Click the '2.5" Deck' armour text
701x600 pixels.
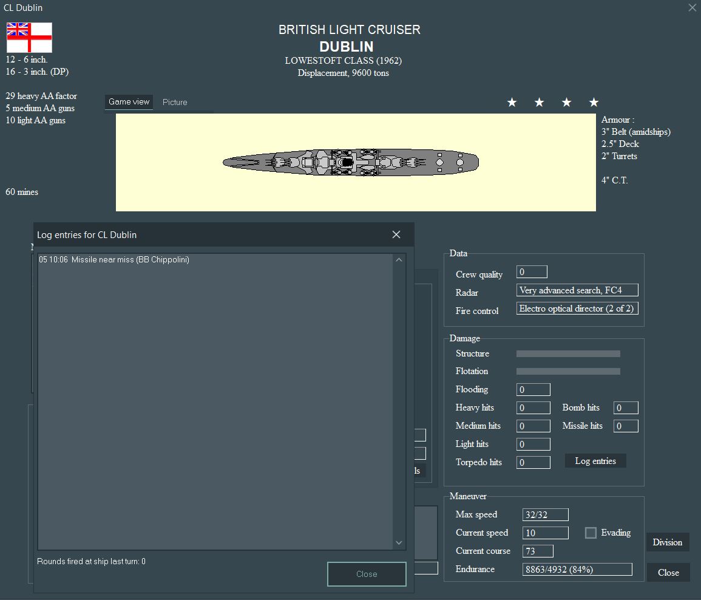click(620, 144)
